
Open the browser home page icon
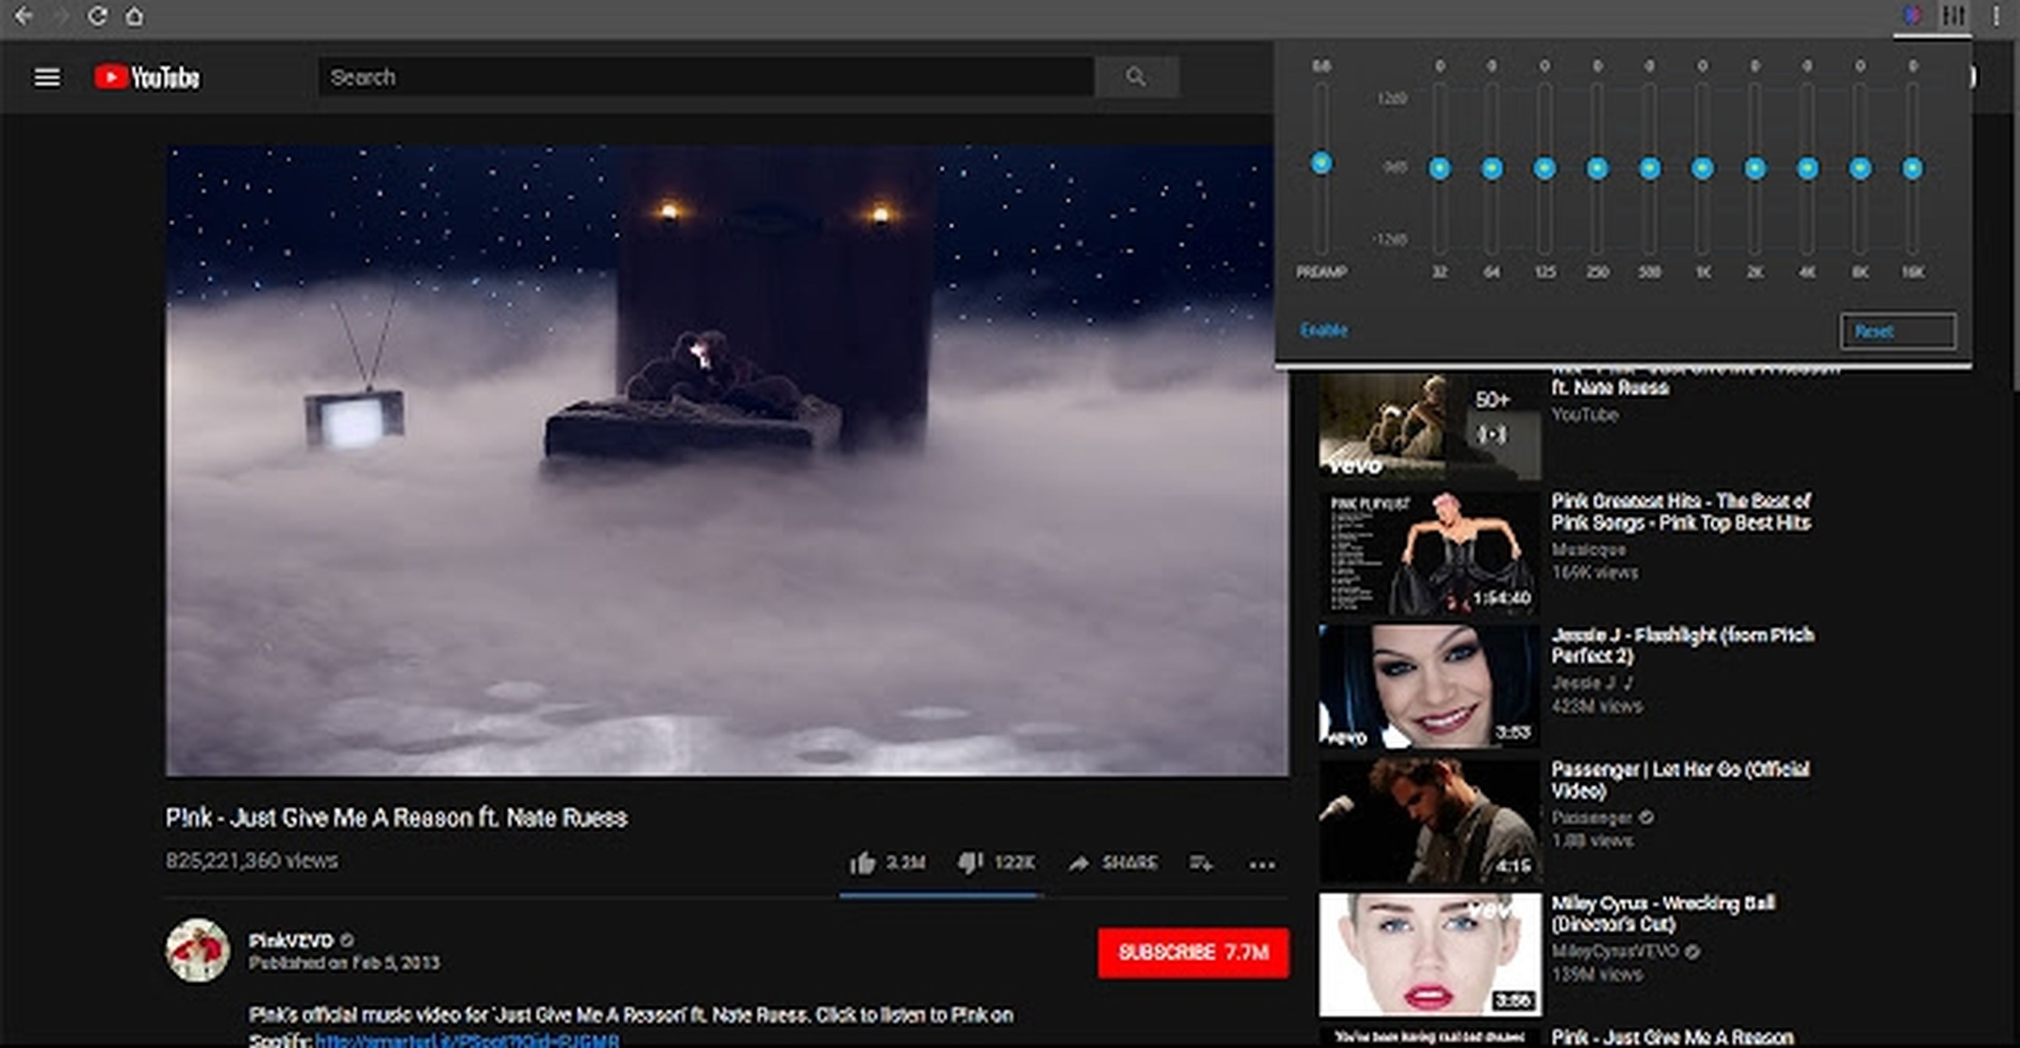pyautogui.click(x=135, y=16)
